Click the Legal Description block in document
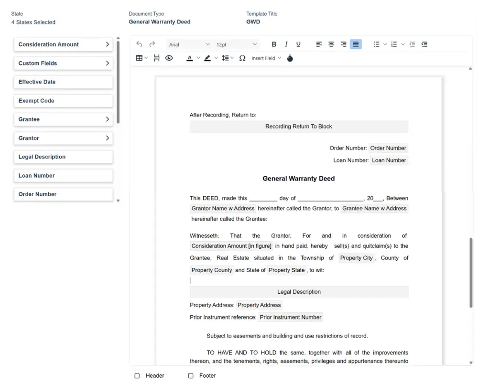The width and height of the screenshot is (478, 382). [299, 292]
